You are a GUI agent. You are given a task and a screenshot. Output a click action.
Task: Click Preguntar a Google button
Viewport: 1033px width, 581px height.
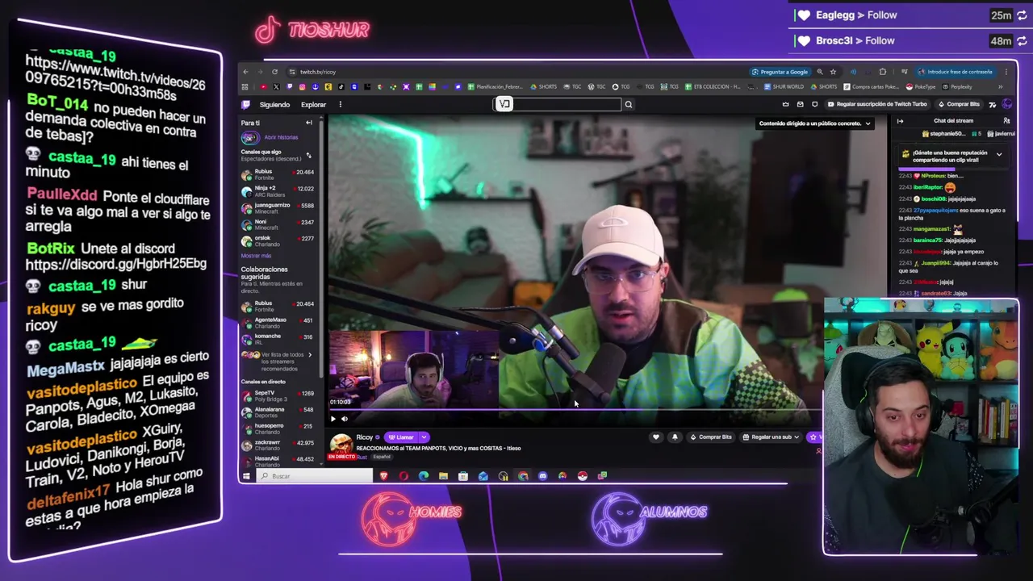(780, 72)
